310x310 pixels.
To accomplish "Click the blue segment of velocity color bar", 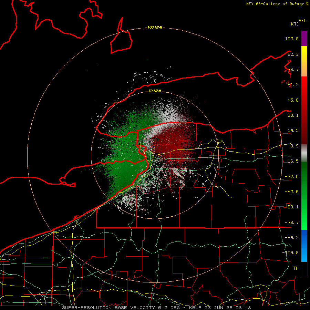I will coord(304,246).
